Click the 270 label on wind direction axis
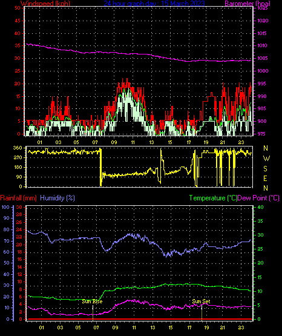 tap(18, 158)
